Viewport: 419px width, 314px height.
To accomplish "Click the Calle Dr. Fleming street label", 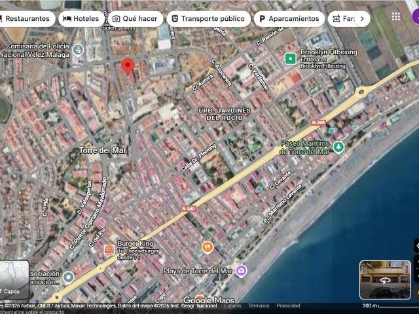I will (198, 157).
